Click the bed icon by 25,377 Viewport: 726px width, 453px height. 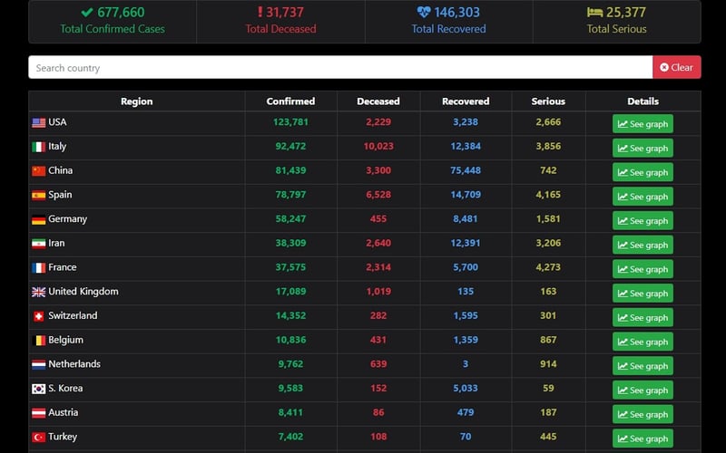(594, 13)
